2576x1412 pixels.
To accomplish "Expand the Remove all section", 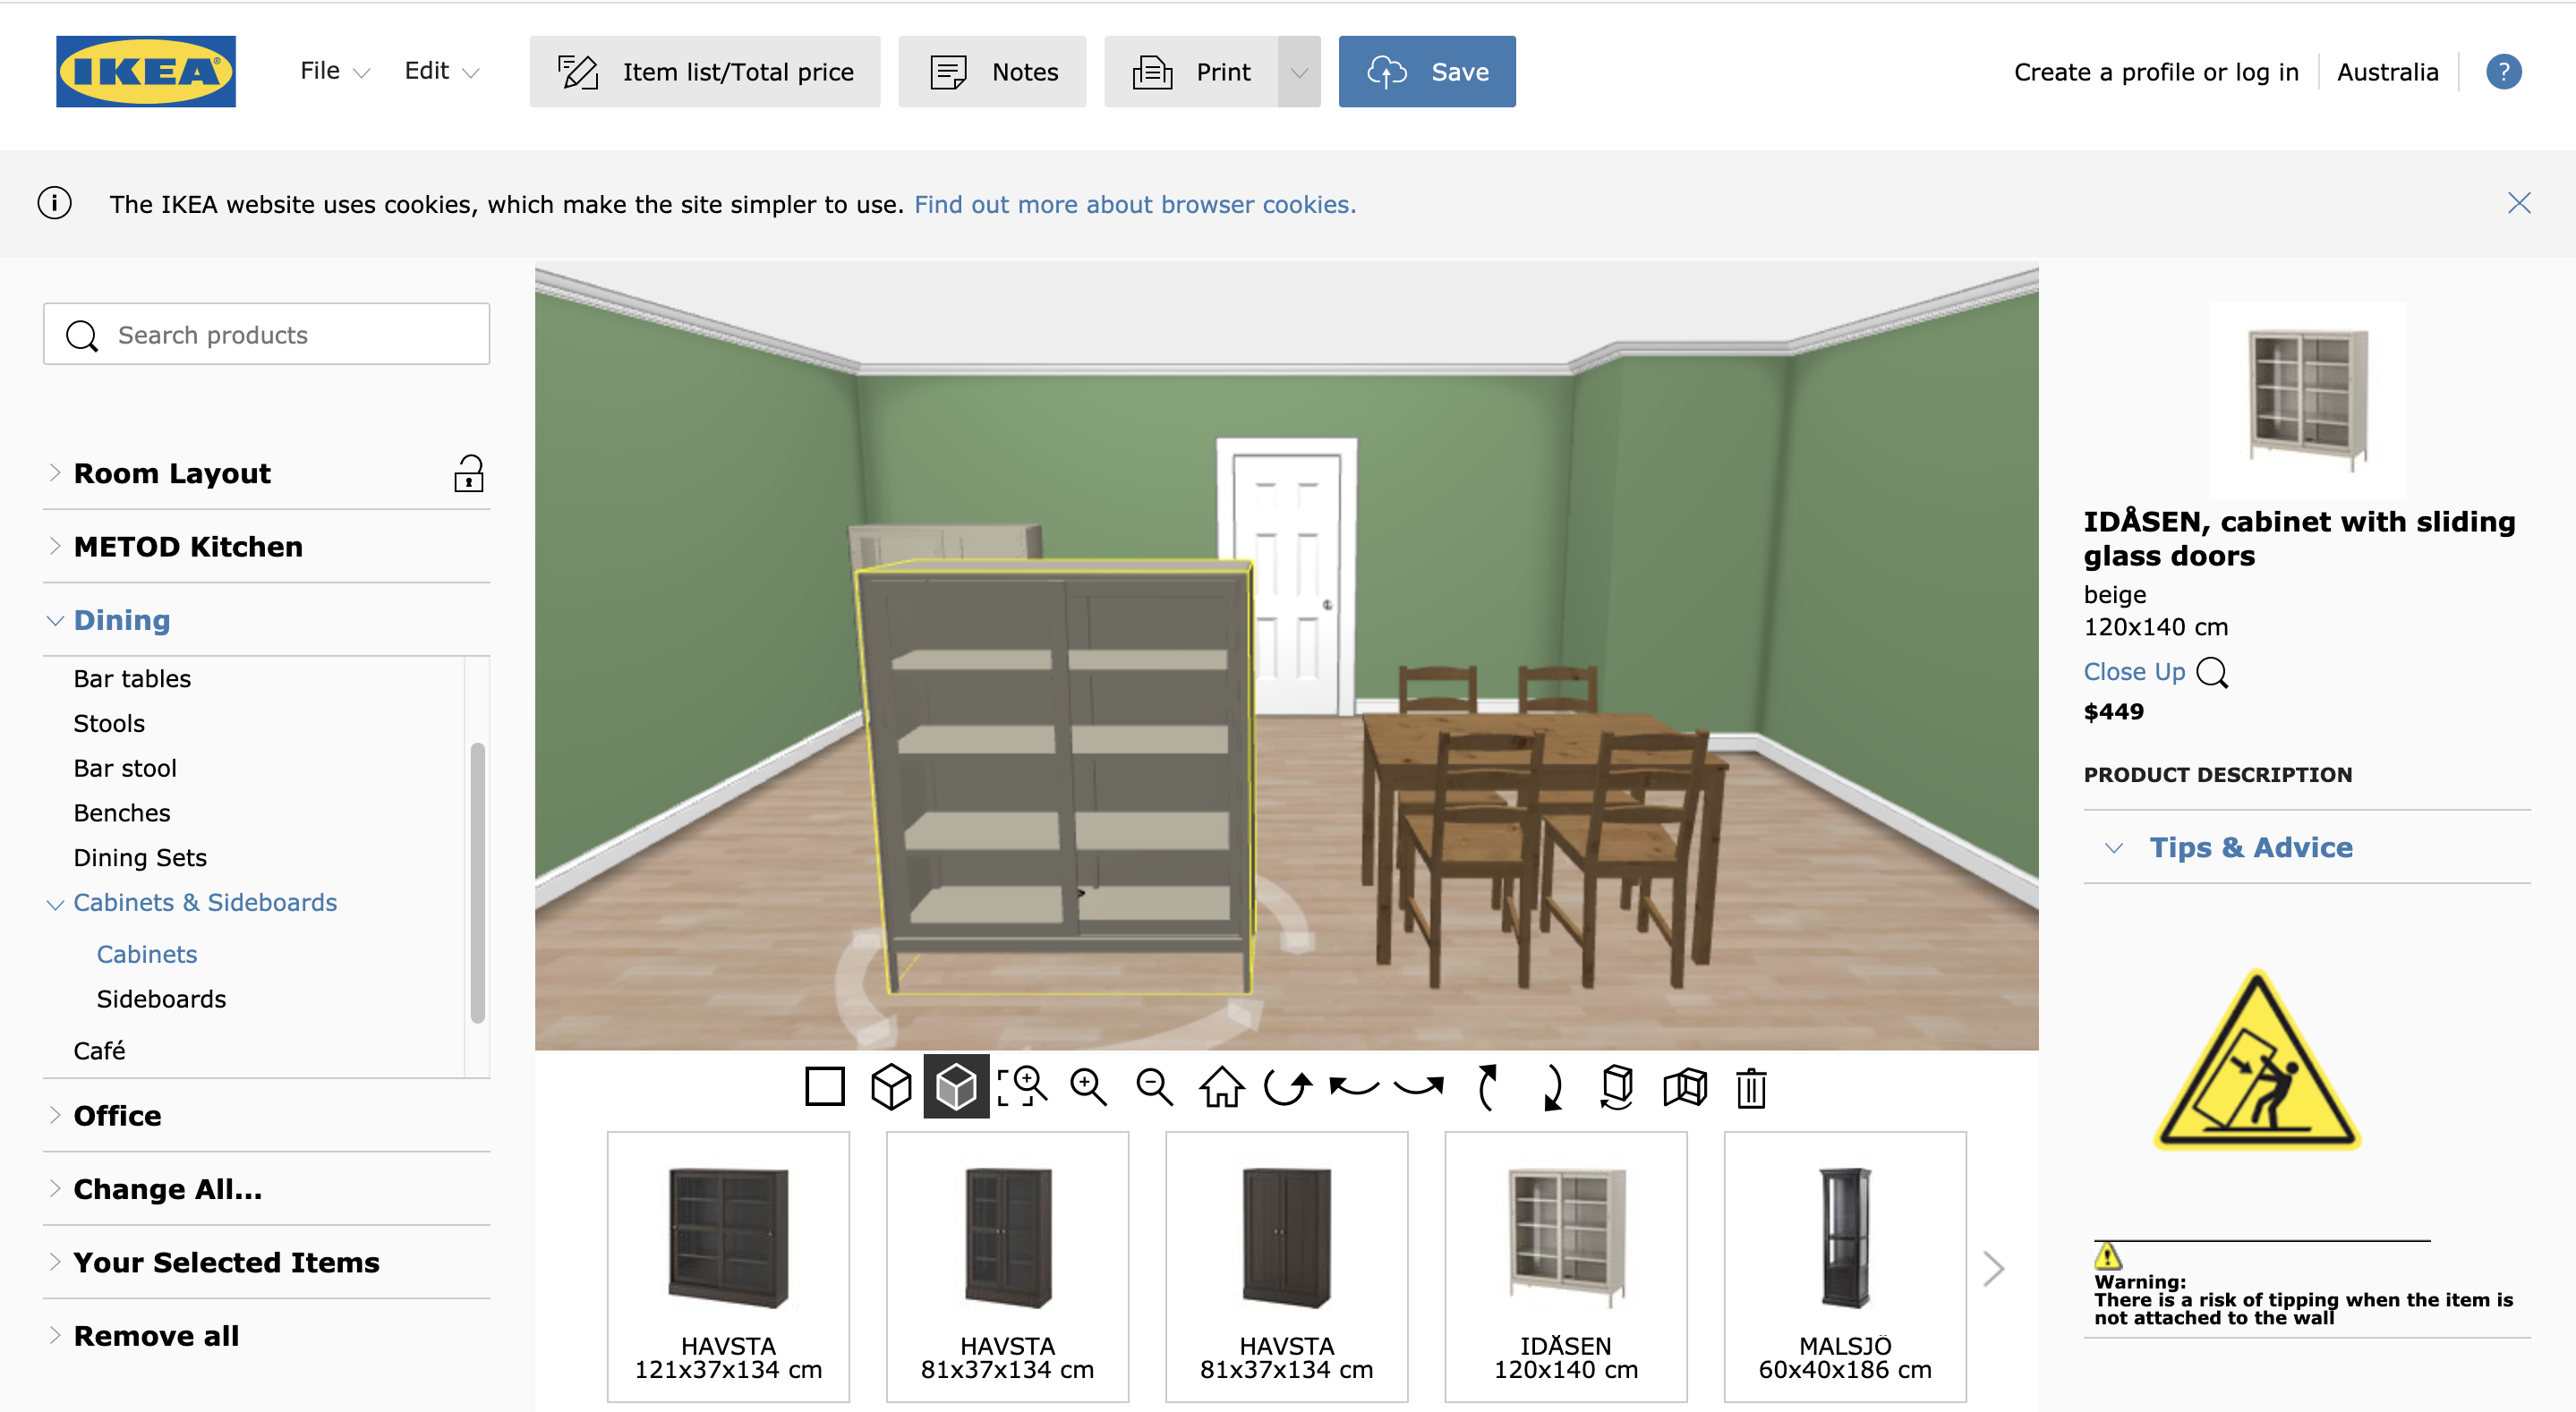I will [x=156, y=1335].
